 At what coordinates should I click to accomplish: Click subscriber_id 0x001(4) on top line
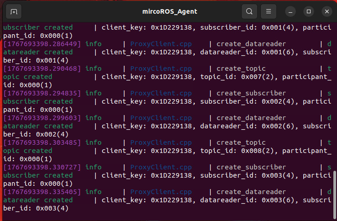247,27
